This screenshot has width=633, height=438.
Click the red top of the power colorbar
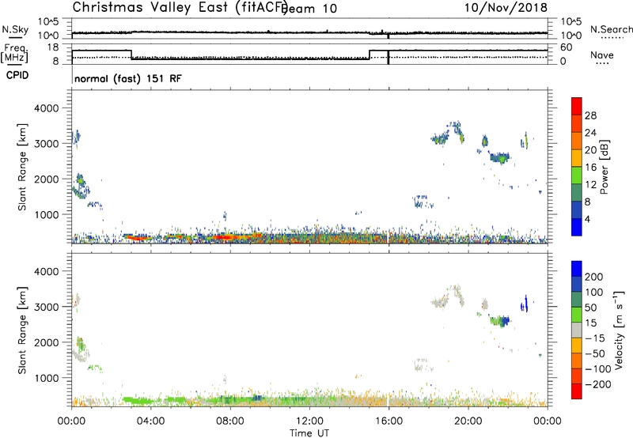(x=577, y=106)
